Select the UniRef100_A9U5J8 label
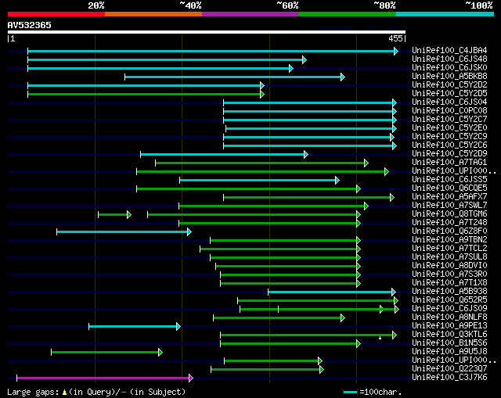Image resolution: width=501 pixels, height=398 pixels. 449,352
